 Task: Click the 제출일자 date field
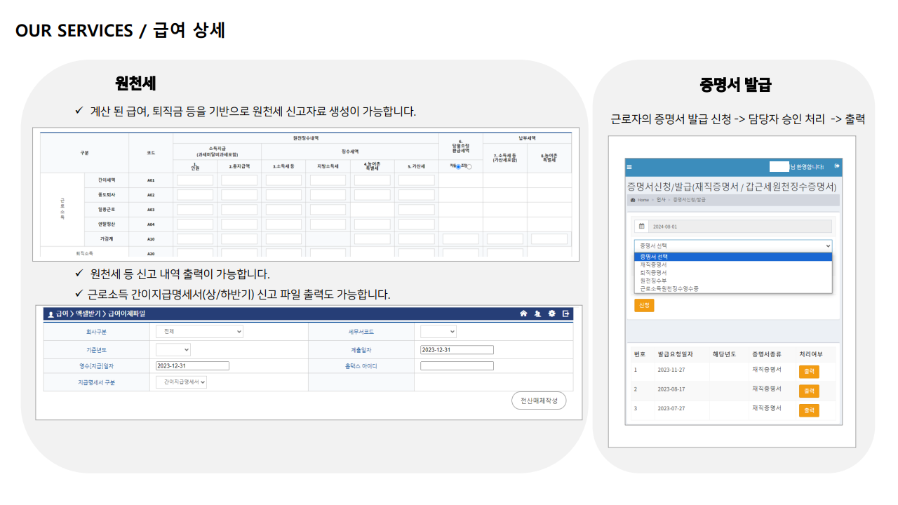(x=457, y=350)
